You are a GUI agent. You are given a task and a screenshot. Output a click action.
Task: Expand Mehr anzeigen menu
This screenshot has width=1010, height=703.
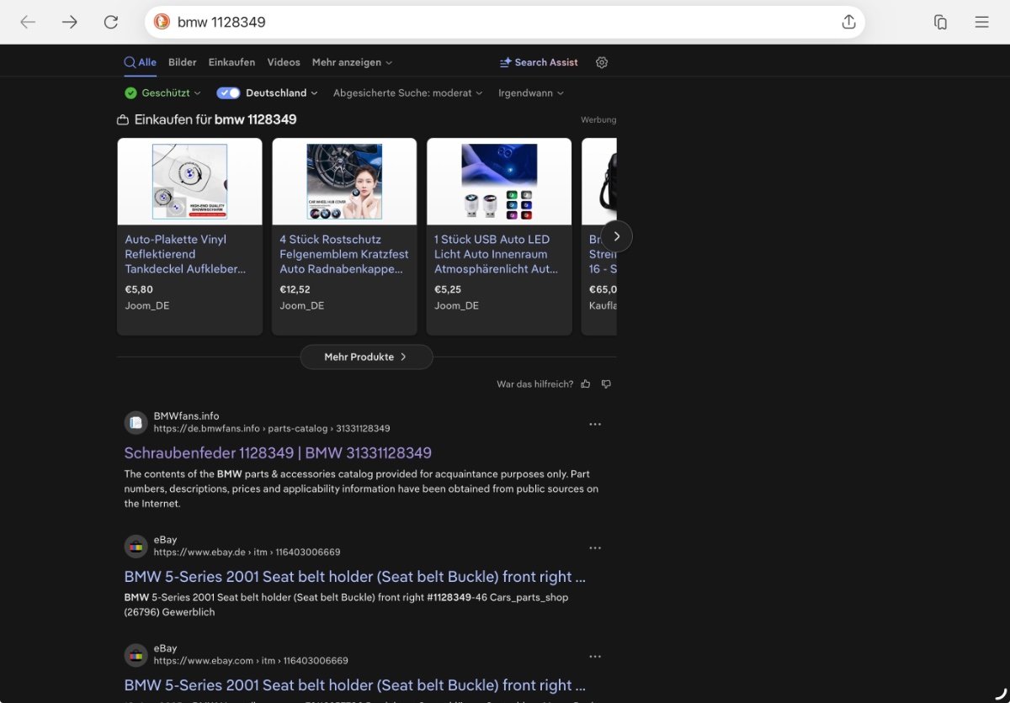pyautogui.click(x=352, y=62)
